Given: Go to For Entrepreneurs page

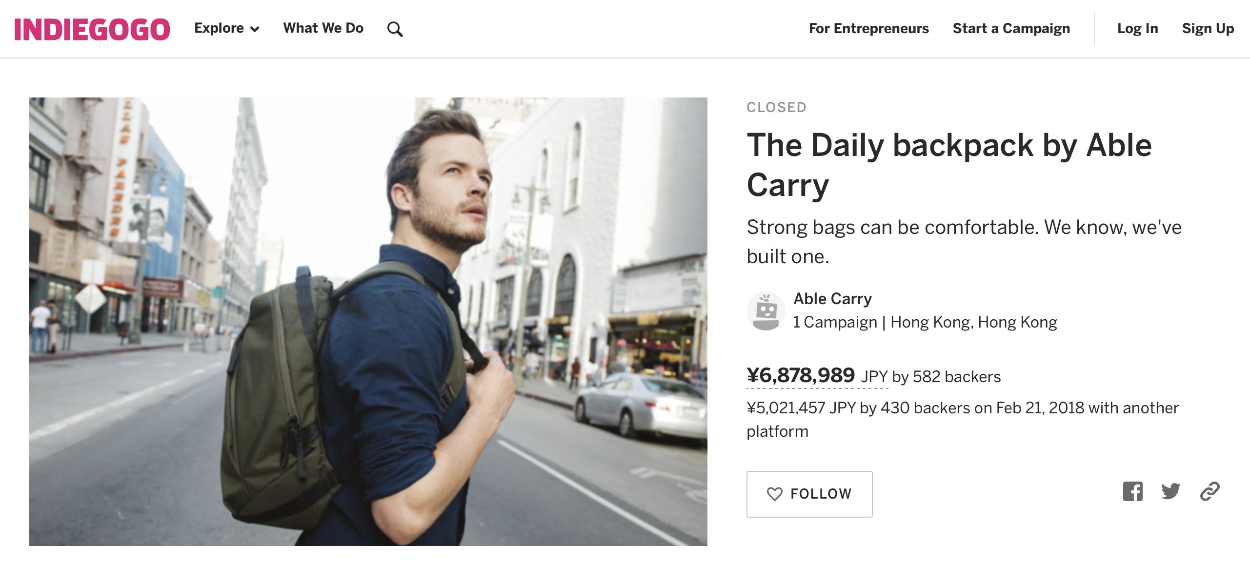Looking at the screenshot, I should pos(868,28).
